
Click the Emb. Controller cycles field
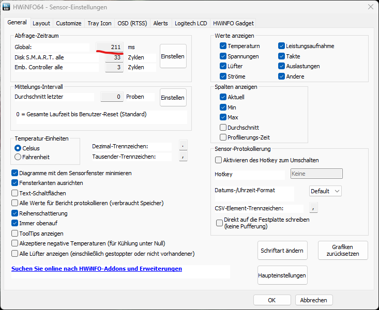tap(114, 67)
